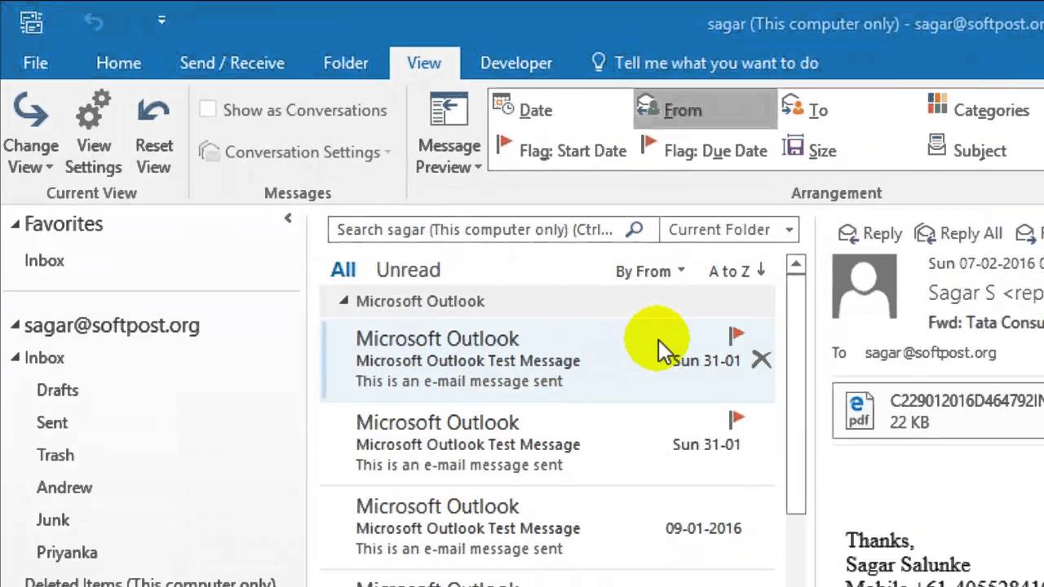The height and width of the screenshot is (587, 1044).
Task: Toggle flag on second Sun 31-01 message
Action: coord(737,419)
